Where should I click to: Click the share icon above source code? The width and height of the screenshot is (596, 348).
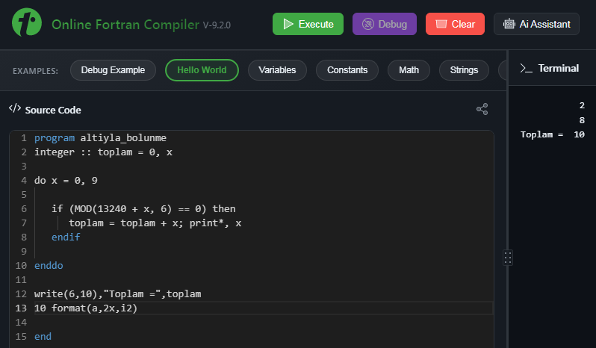[482, 110]
